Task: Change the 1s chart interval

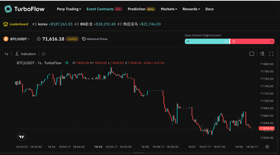Action: coord(6,54)
